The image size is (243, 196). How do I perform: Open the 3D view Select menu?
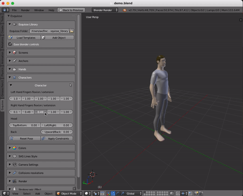(27, 194)
